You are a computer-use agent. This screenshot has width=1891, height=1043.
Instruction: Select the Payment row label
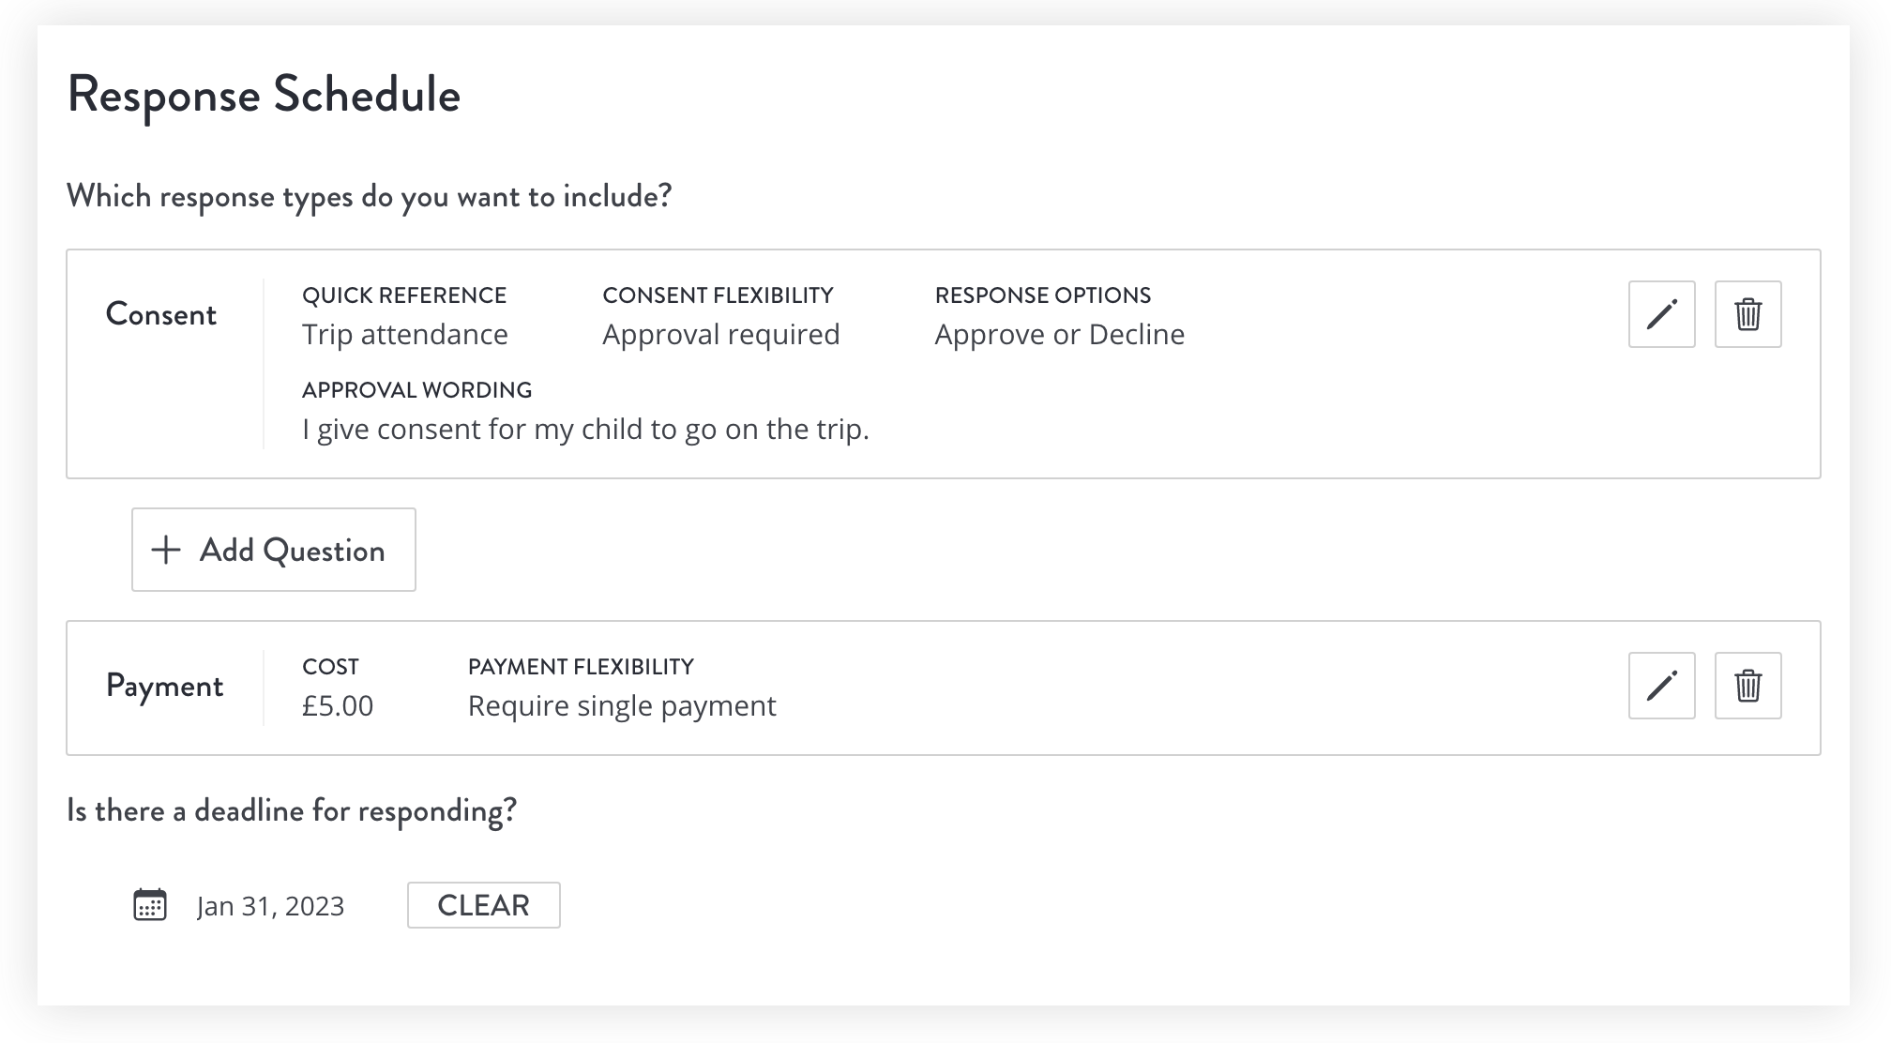(164, 687)
